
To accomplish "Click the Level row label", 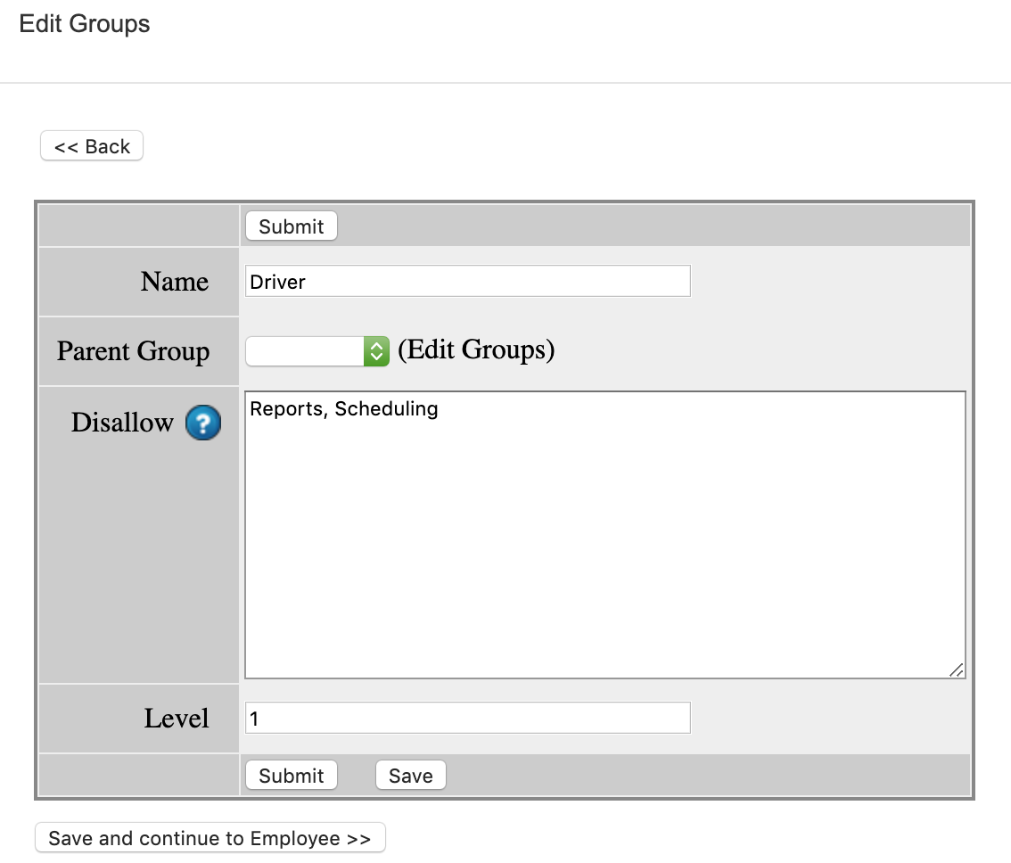I will pyautogui.click(x=177, y=719).
